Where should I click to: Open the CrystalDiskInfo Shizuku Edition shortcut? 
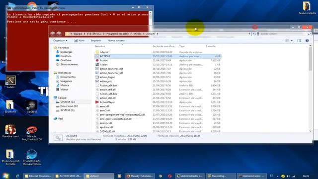32,157
